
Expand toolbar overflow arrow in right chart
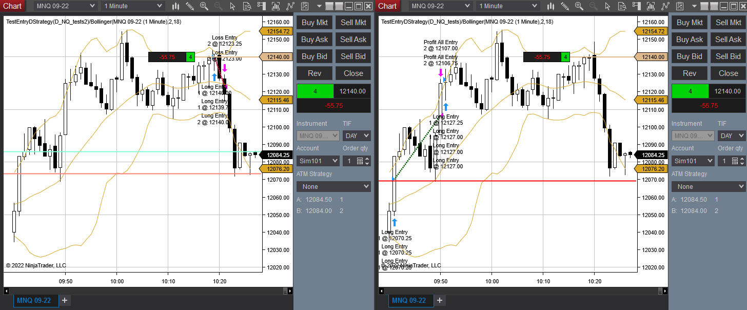coord(694,6)
